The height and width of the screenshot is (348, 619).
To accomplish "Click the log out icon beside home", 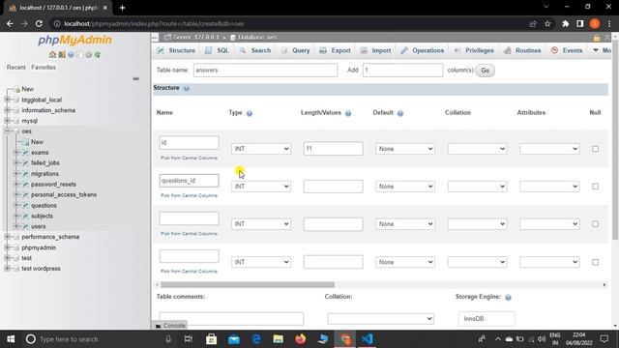I will (62, 54).
